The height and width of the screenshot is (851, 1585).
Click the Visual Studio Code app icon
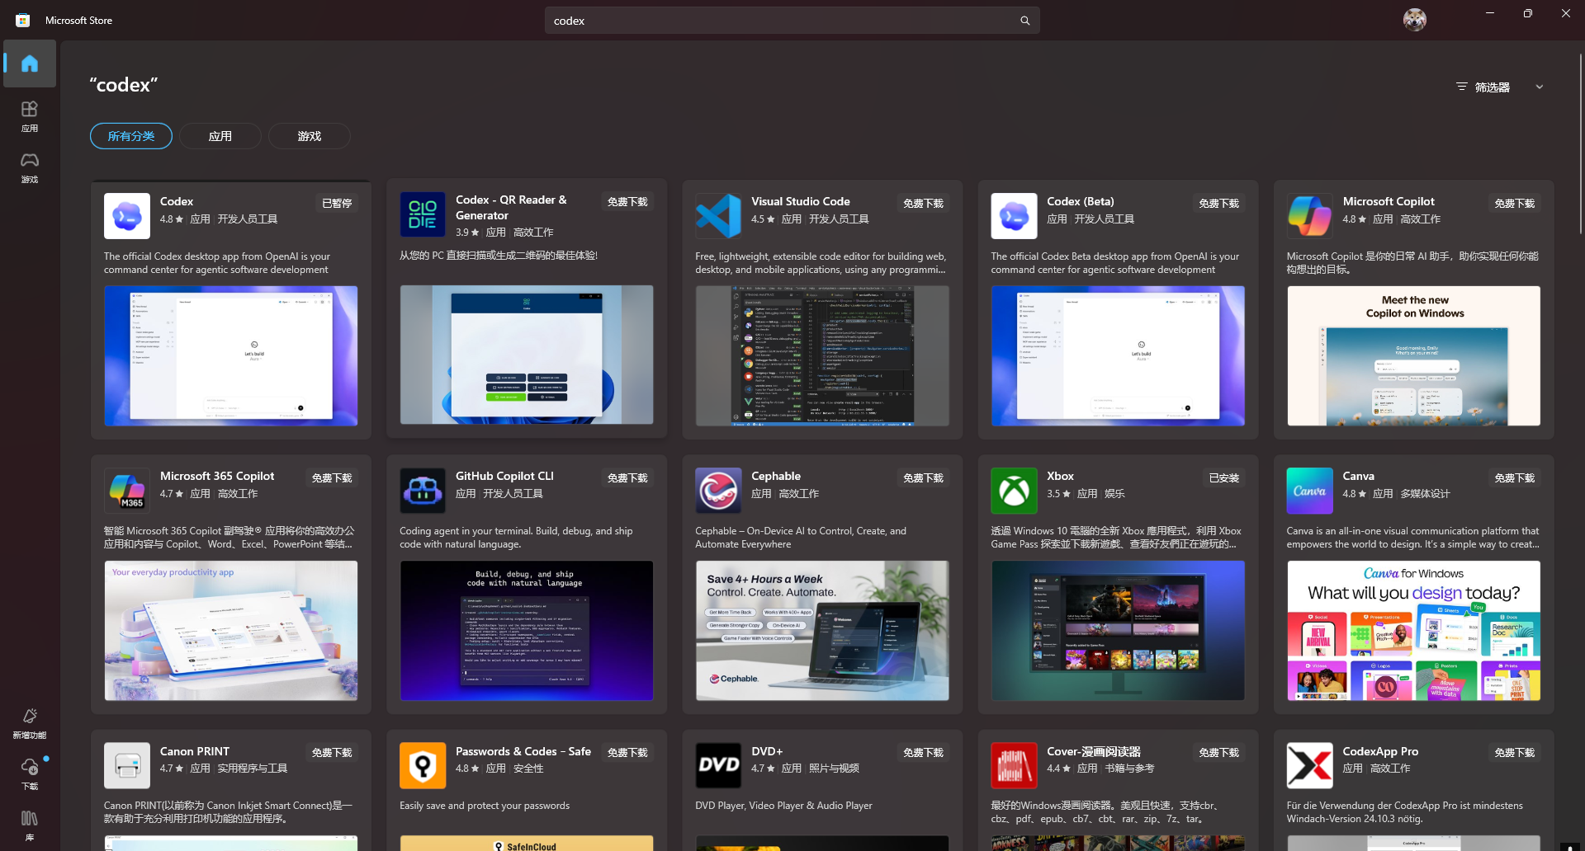718,216
